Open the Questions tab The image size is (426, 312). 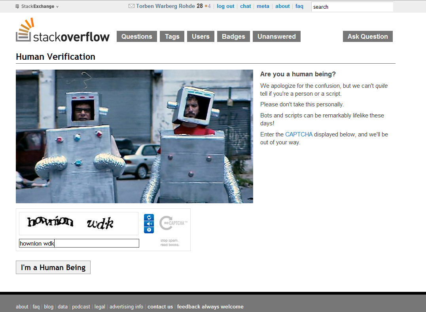coord(136,36)
